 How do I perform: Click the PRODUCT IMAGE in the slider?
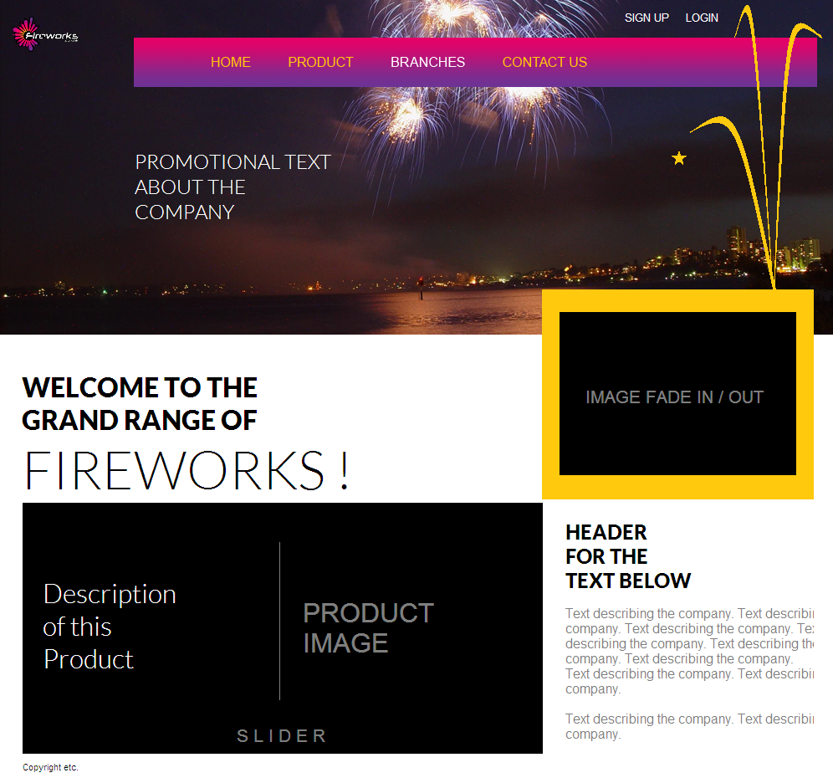(x=368, y=628)
